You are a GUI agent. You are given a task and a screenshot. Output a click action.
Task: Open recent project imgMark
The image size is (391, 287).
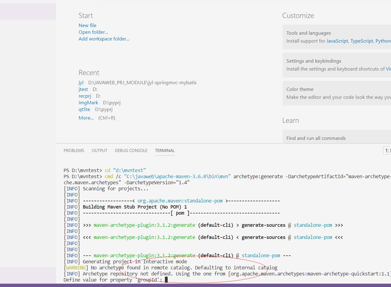click(88, 102)
